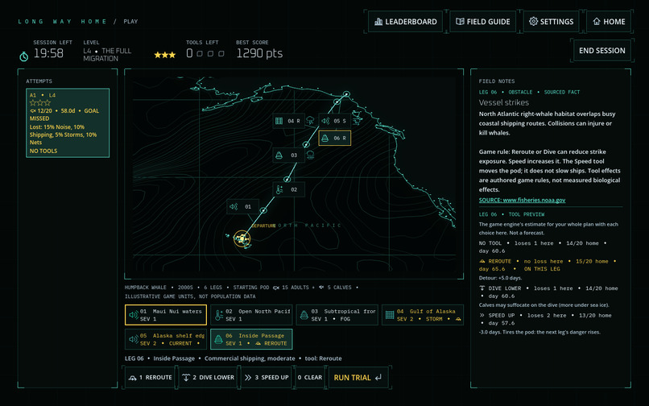Image resolution: width=649 pixels, height=406 pixels.
Task: Click the Hawaii departure marker circle
Action: (x=242, y=239)
